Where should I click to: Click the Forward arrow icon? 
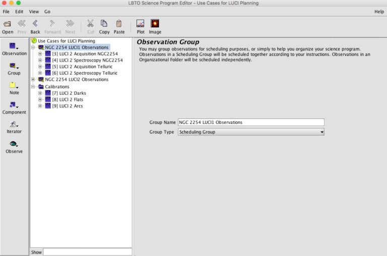pos(52,24)
